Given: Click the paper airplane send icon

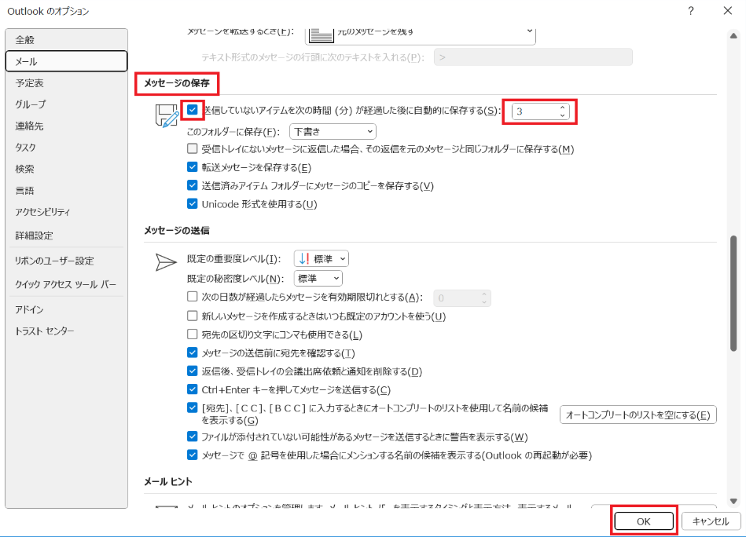Looking at the screenshot, I should (166, 262).
